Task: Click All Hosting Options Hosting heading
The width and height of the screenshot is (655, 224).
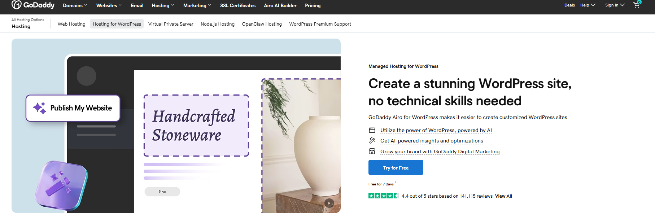Action: pyautogui.click(x=28, y=23)
